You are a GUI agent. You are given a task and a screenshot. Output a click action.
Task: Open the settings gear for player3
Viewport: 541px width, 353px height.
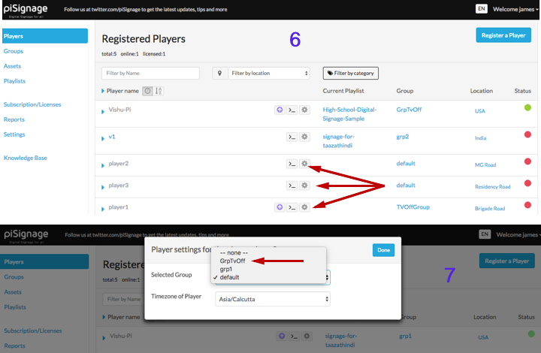pyautogui.click(x=304, y=186)
